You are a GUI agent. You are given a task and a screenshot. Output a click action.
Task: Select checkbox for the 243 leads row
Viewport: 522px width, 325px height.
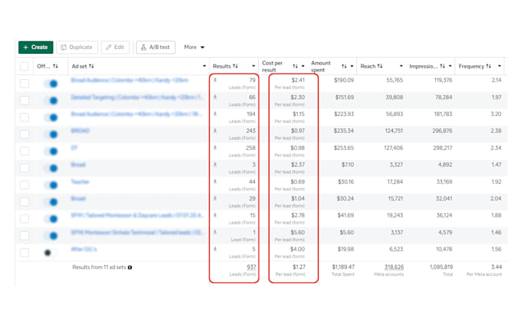coord(25,134)
